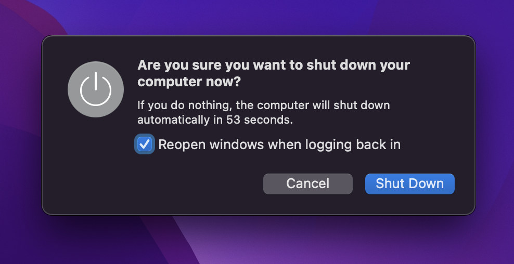Click the white power symbol inside the circle
The image size is (514, 264).
click(95, 88)
